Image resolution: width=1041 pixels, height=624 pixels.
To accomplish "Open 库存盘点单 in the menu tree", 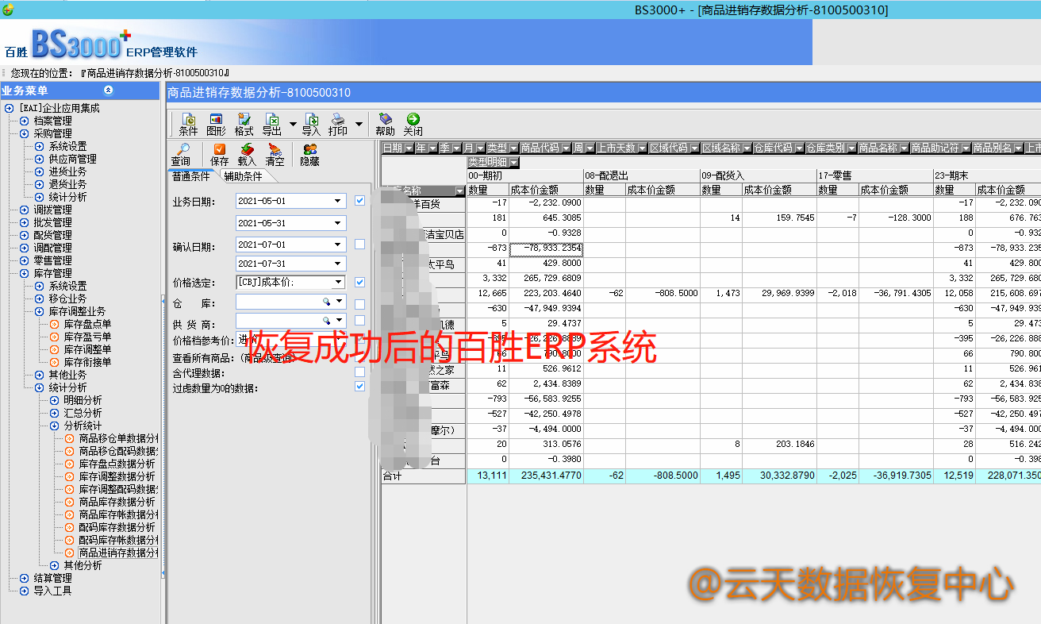I will (x=87, y=324).
